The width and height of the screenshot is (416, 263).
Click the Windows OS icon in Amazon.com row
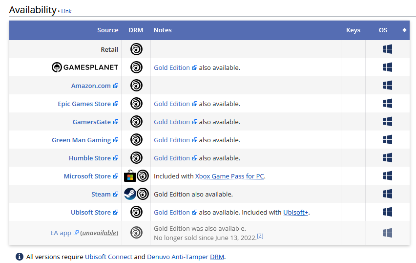[387, 85]
